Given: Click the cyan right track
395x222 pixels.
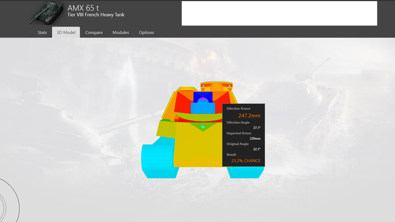Looking at the screenshot, I should click(245, 172).
